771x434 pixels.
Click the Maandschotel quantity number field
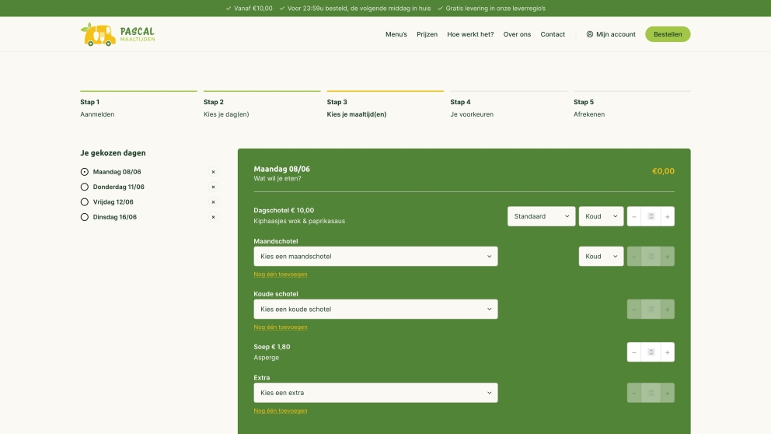[651, 257]
